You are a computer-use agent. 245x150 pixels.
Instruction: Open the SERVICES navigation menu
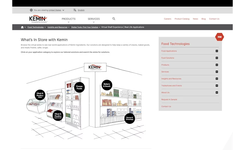[94, 19]
